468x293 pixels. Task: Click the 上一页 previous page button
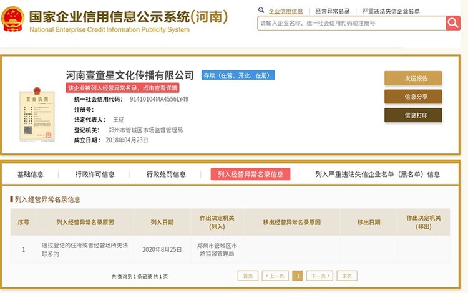tap(275, 276)
